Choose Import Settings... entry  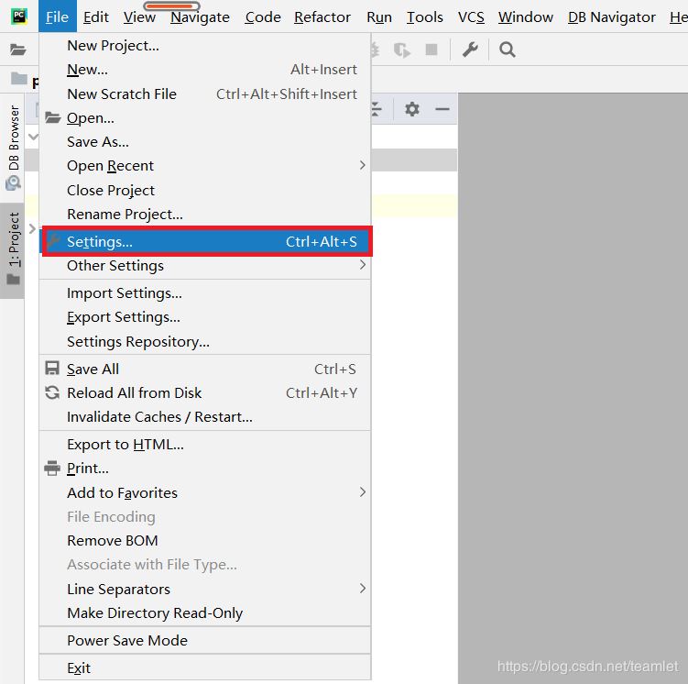point(205,292)
